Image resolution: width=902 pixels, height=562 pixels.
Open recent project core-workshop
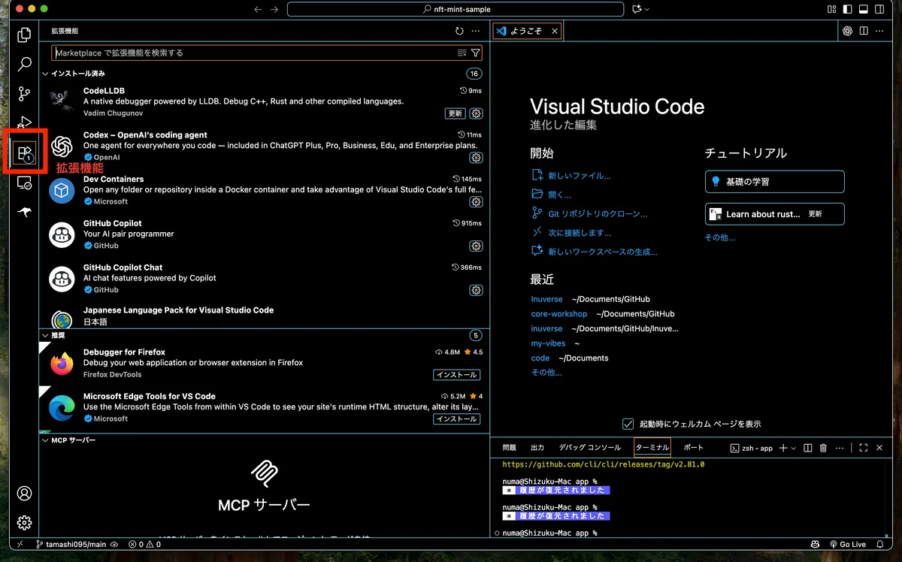click(x=558, y=314)
